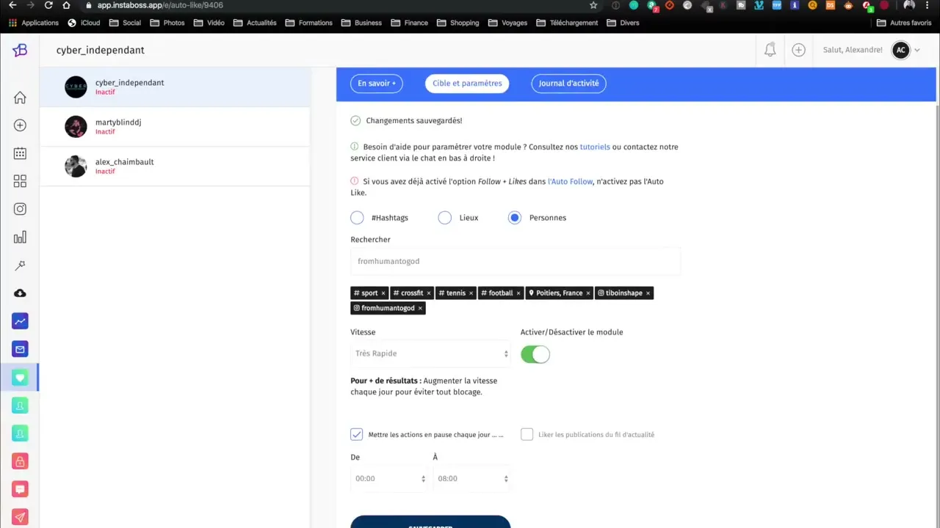This screenshot has height=528, width=940.
Task: Open the calendar icon in sidebar
Action: click(20, 153)
